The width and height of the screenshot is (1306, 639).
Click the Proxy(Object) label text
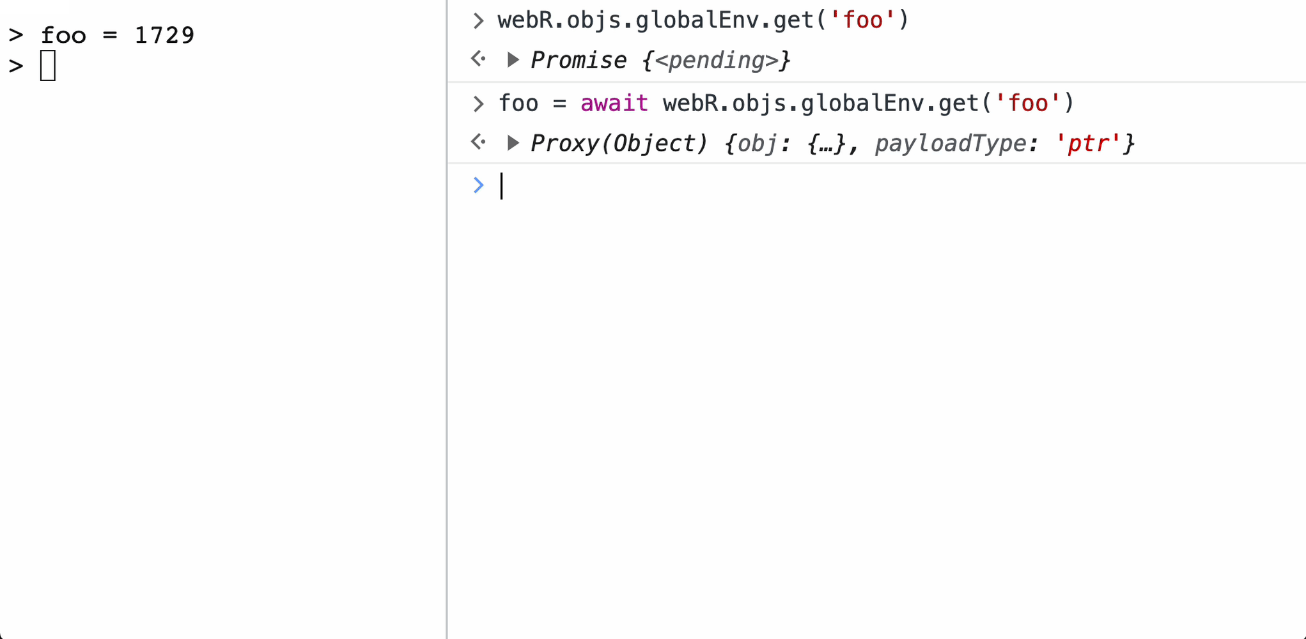pyautogui.click(x=619, y=143)
